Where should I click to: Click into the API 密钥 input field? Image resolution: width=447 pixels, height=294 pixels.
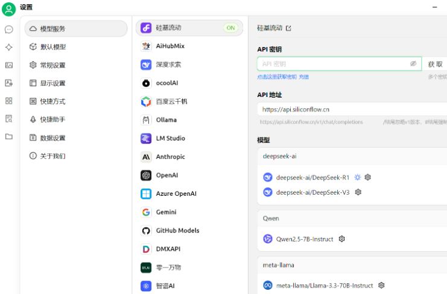[332, 64]
